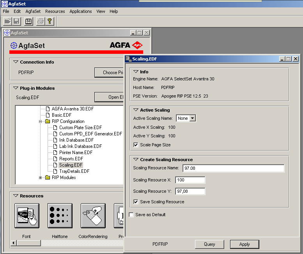Maximize the Scaling.EDF window

pos(289,59)
